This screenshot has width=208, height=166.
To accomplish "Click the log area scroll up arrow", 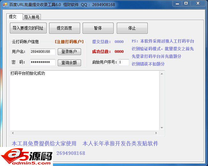I will [x=162, y=74].
